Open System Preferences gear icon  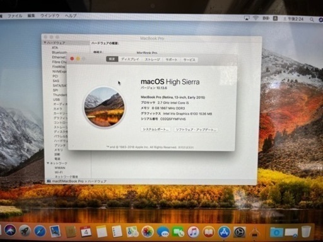click(239, 233)
